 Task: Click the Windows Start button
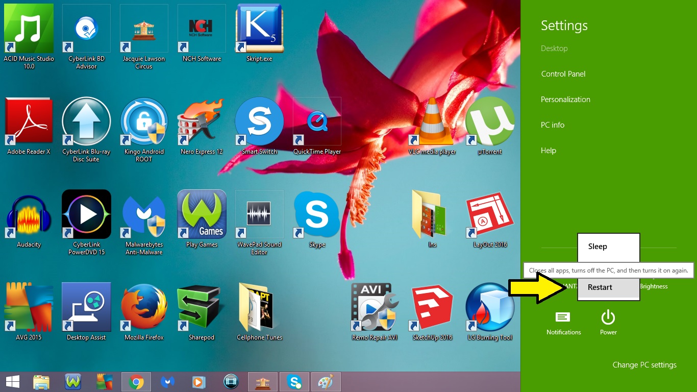click(x=13, y=382)
